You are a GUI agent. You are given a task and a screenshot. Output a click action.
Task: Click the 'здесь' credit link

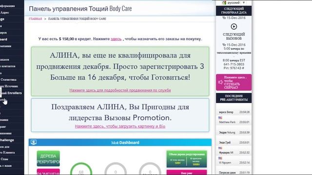116,39
